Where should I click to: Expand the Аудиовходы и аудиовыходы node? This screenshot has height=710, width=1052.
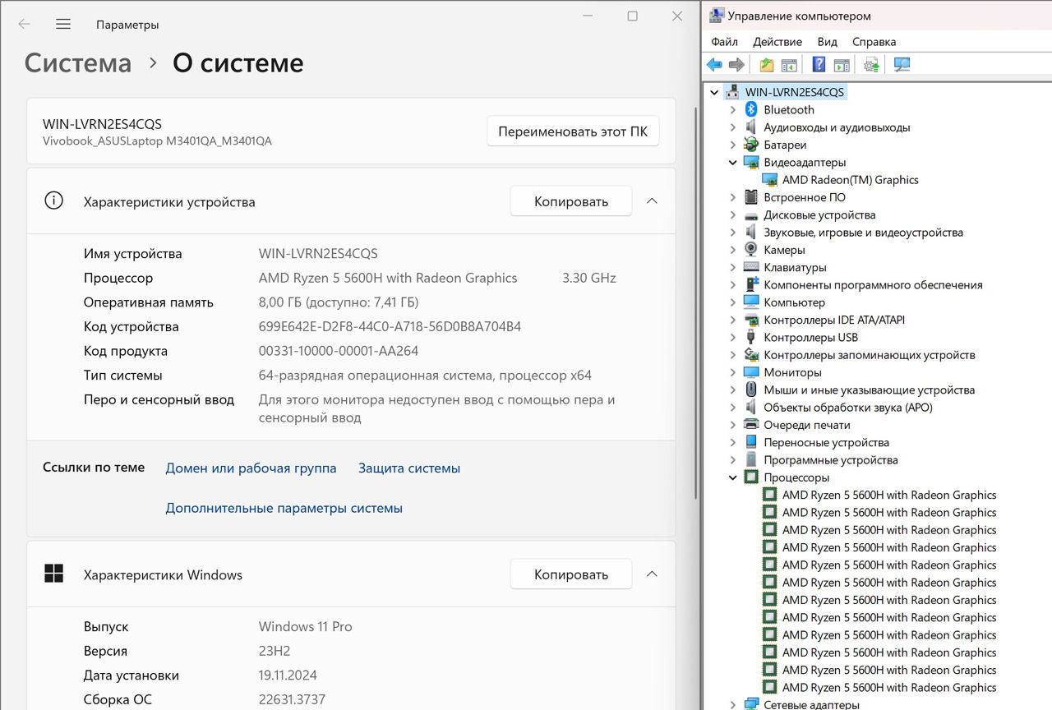coord(733,127)
